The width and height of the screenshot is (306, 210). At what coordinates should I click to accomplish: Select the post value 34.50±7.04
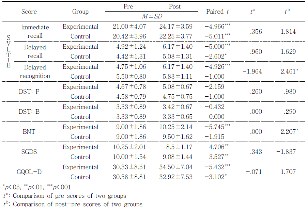pos(176,167)
